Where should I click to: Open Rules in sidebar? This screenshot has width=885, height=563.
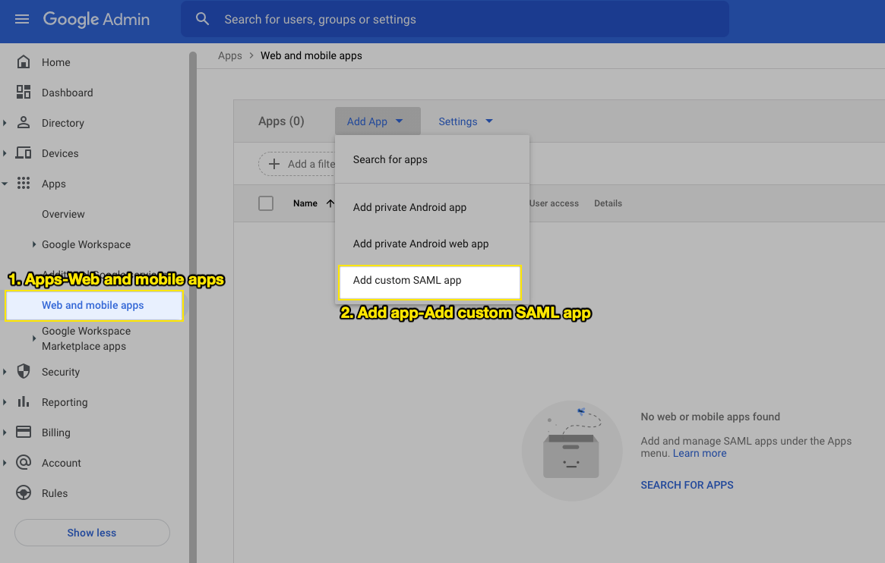point(55,494)
